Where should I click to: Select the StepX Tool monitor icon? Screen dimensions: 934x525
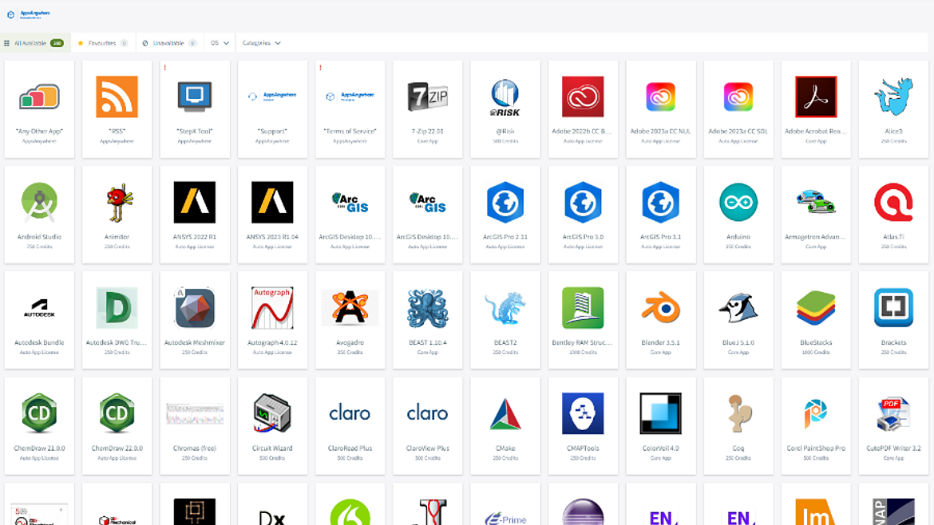pyautogui.click(x=195, y=97)
